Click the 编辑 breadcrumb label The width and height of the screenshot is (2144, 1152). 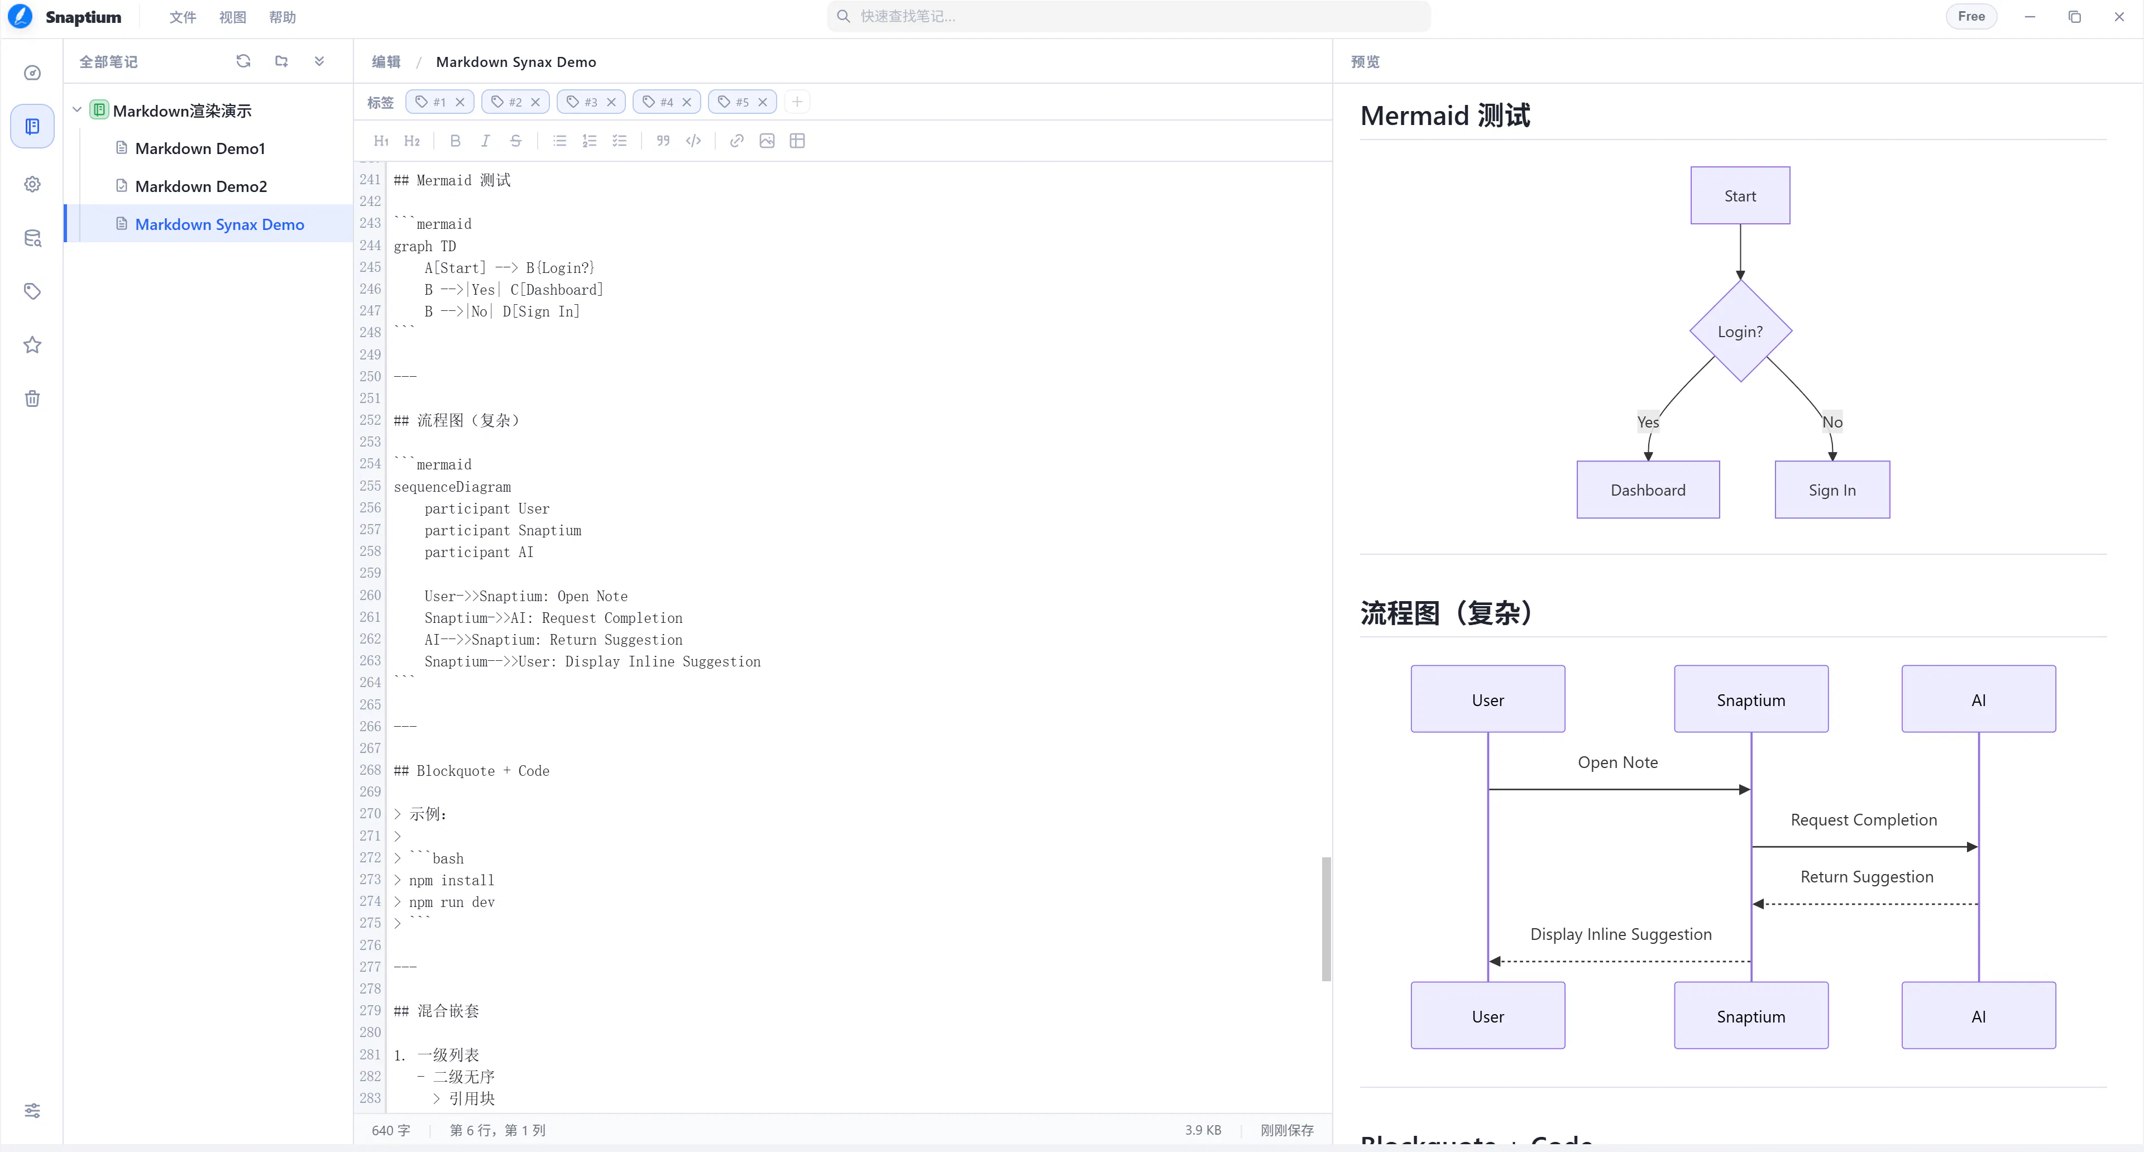click(x=386, y=61)
